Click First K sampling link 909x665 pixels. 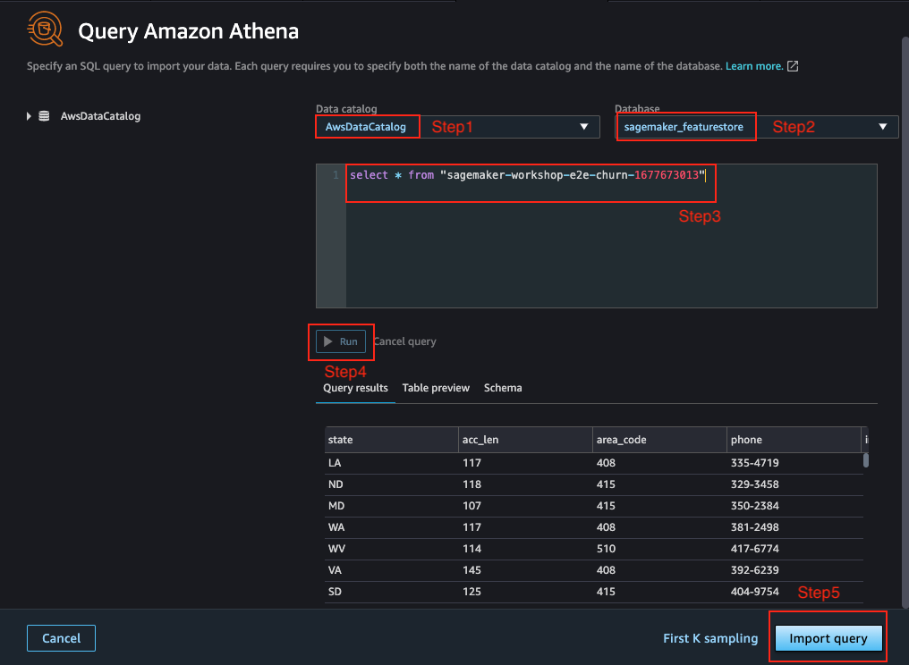coord(710,638)
